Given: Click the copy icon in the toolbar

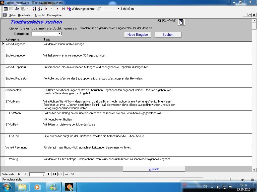Looking at the screenshot, I should coord(17,8).
